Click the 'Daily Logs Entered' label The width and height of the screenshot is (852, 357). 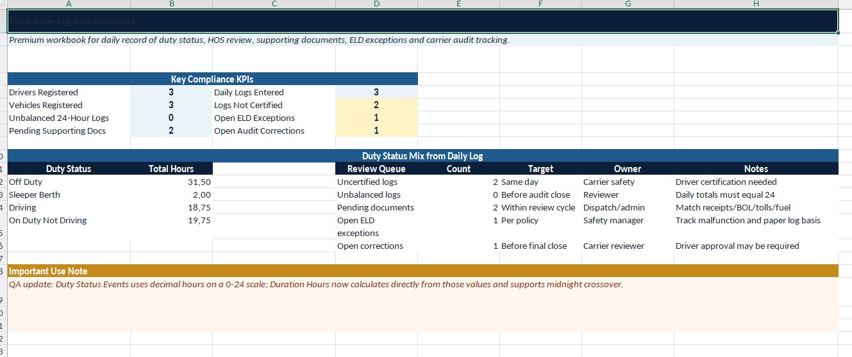tap(274, 92)
